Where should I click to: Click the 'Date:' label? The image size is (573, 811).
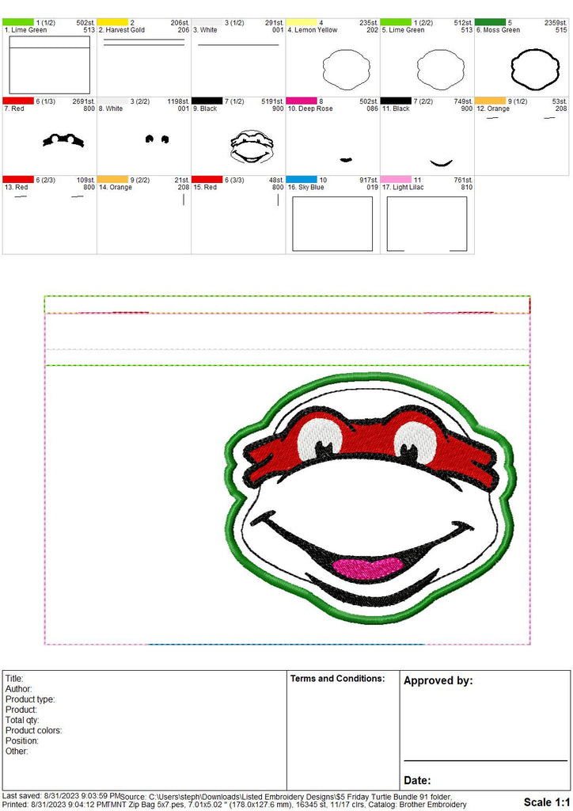coord(417,780)
